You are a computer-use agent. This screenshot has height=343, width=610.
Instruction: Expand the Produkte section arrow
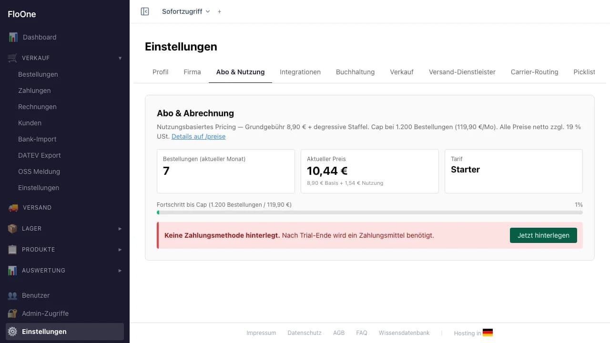[x=120, y=250]
